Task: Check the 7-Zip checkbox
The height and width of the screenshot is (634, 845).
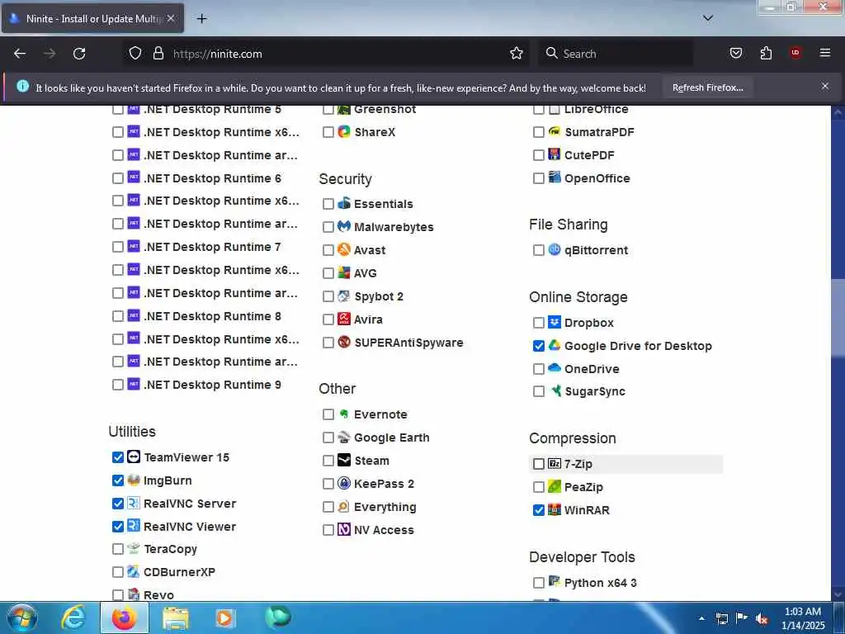Action: [538, 464]
